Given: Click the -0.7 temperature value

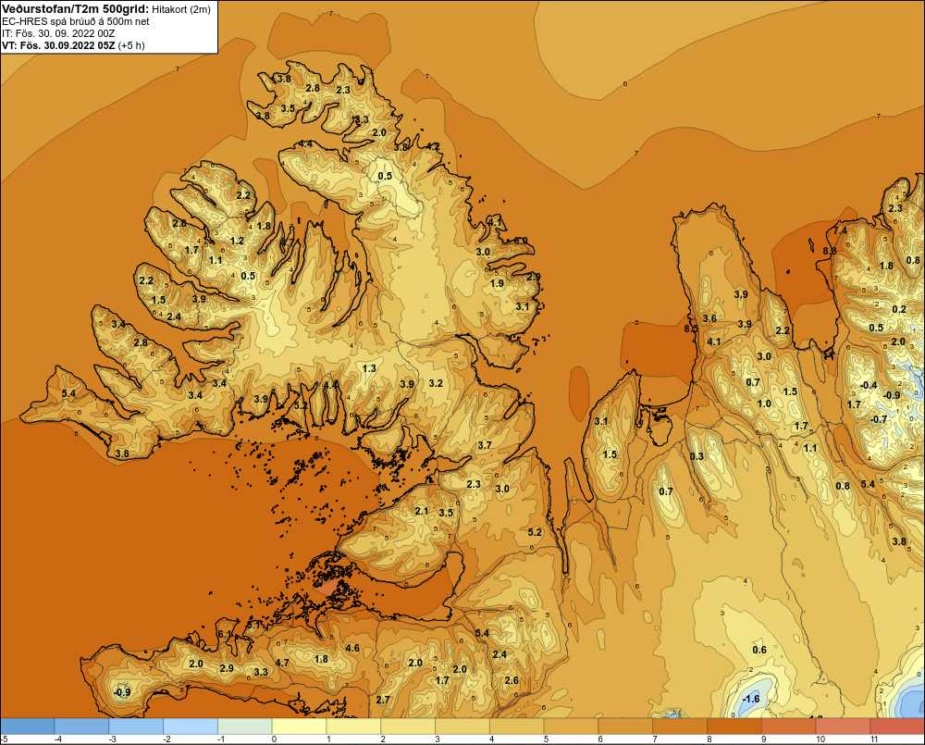Looking at the screenshot, I should [x=879, y=419].
